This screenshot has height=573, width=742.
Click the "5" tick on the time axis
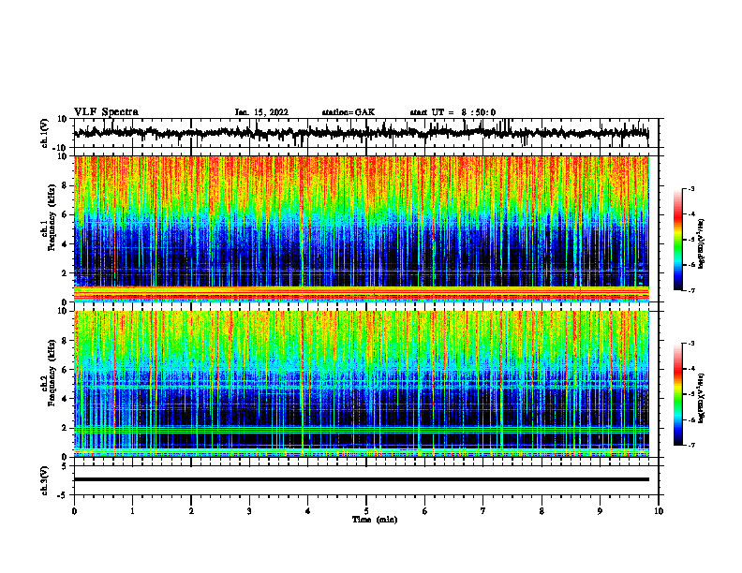pos(366,511)
